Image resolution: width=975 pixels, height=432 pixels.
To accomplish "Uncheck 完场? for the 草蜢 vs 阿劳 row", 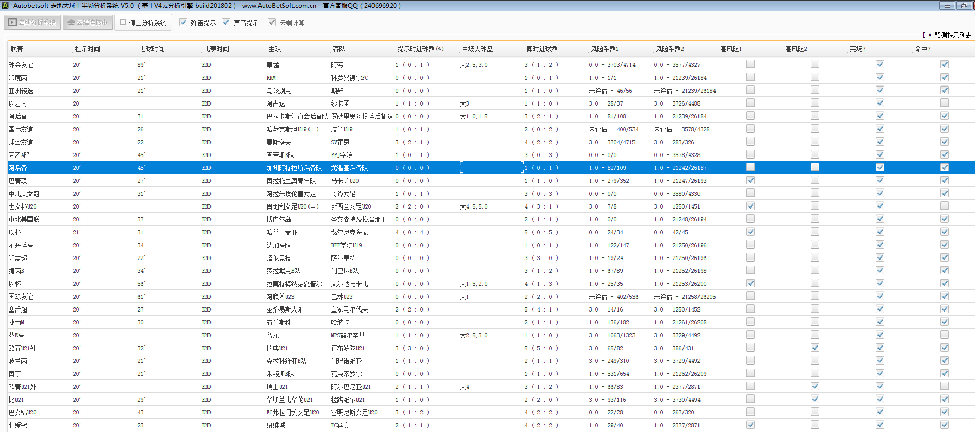I will [x=880, y=64].
